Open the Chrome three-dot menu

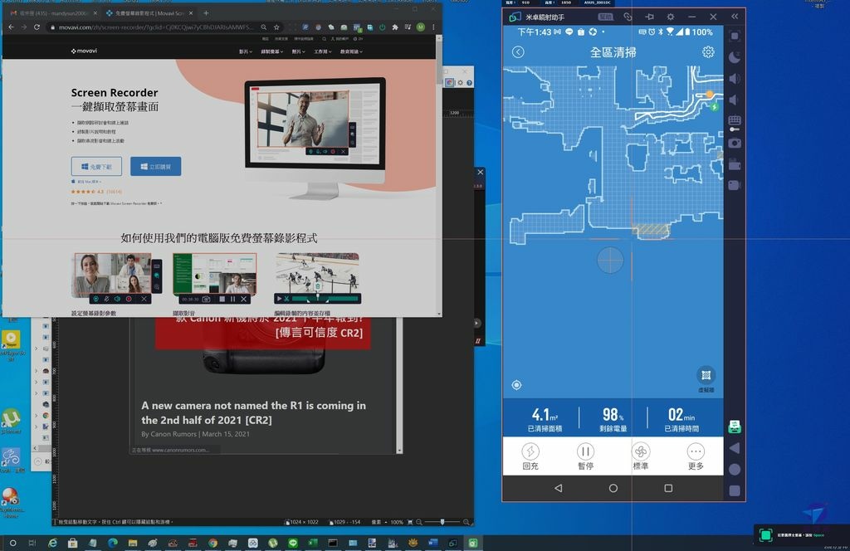pos(433,27)
